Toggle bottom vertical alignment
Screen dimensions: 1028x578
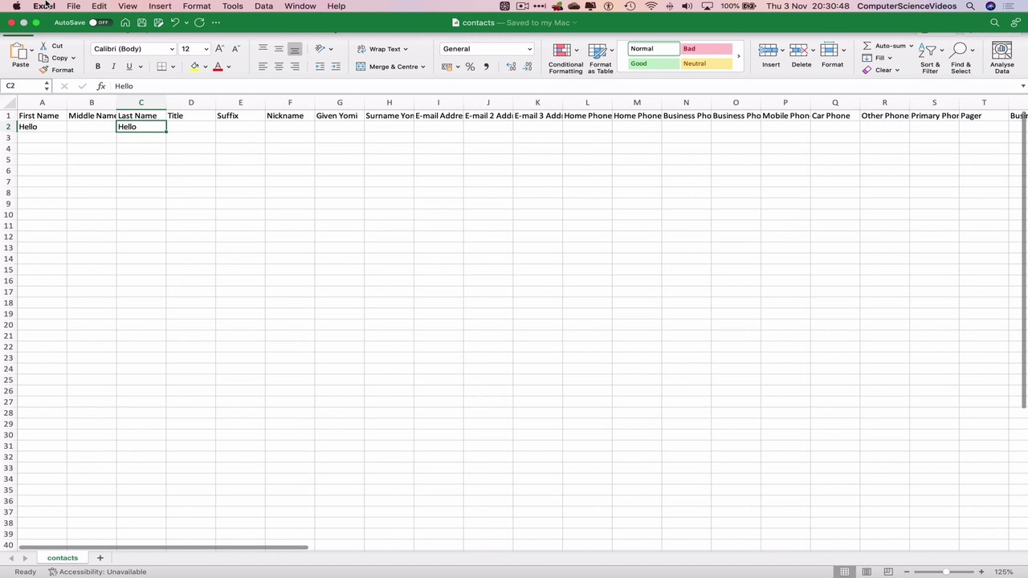[x=295, y=49]
